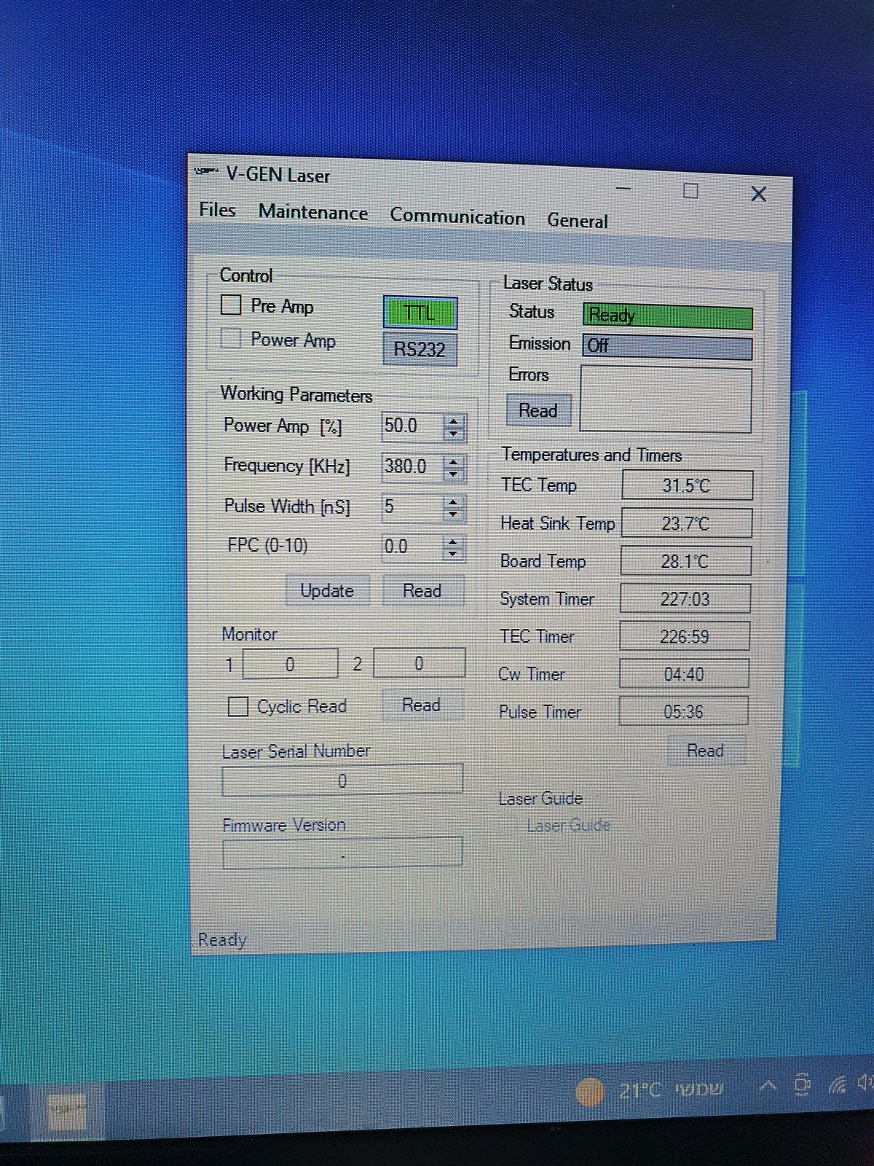This screenshot has height=1166, width=874.
Task: Show hidden tray icons chevron
Action: pos(767,1086)
